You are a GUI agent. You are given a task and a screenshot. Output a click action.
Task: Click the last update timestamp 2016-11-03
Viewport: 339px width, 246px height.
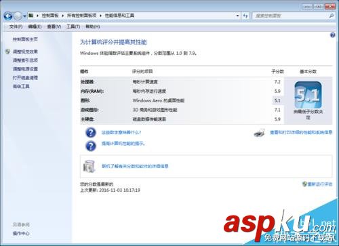[x=119, y=190]
